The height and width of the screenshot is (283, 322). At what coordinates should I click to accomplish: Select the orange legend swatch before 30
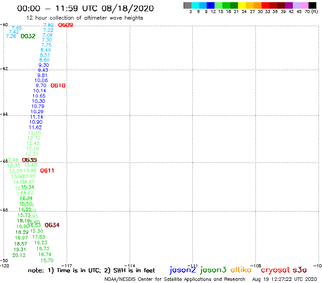pos(258,5)
